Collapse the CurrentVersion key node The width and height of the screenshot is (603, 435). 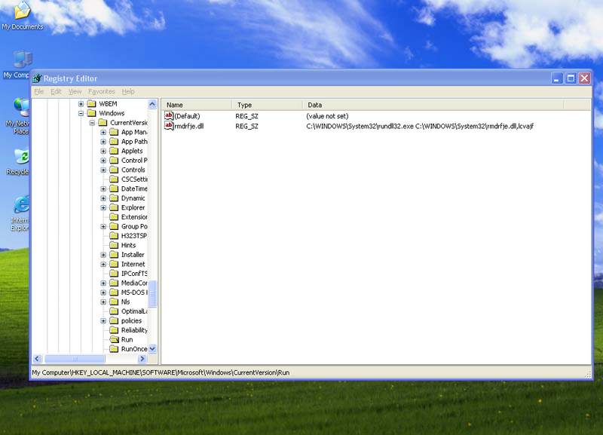tap(92, 123)
